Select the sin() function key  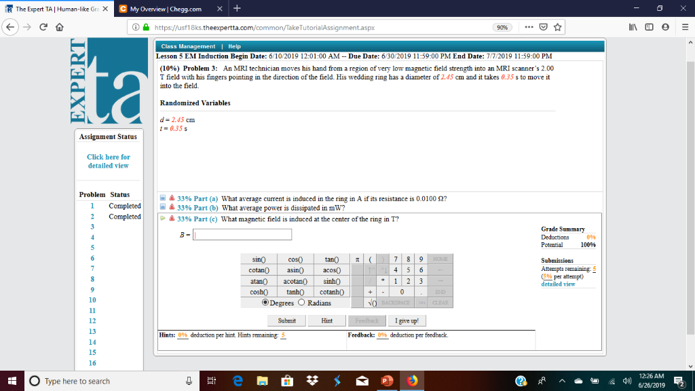(x=261, y=259)
